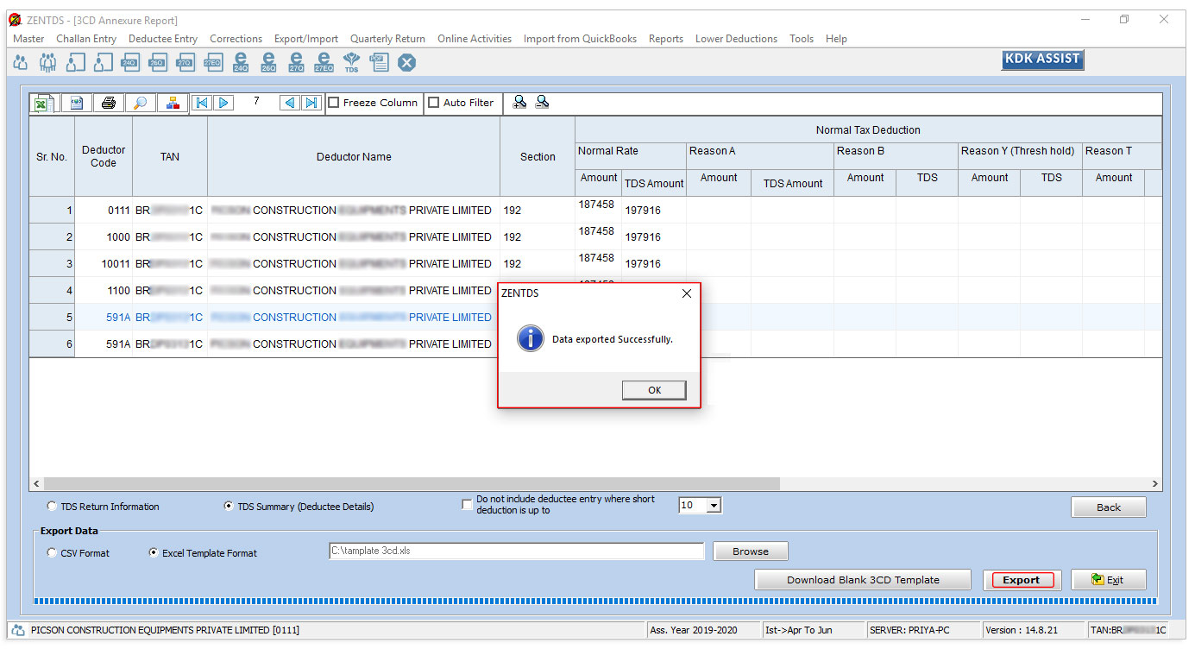
Task: Click the Deductor Name column header
Action: tap(354, 157)
